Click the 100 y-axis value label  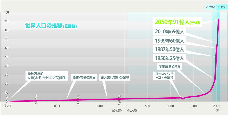[x=7, y=12]
